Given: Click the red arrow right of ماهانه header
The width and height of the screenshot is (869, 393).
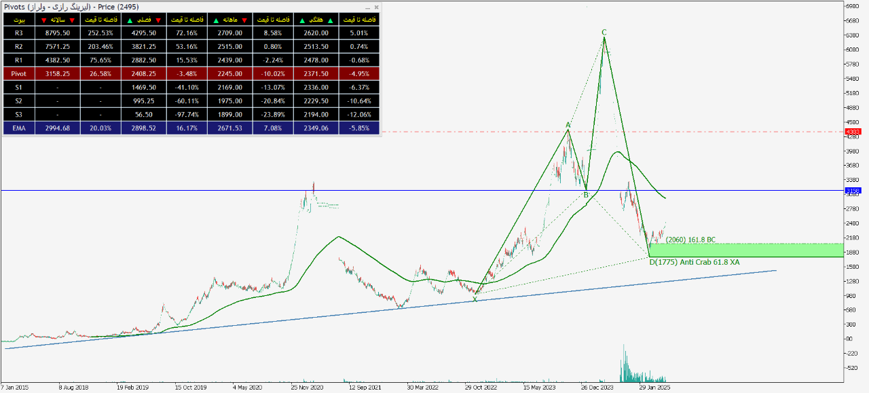Looking at the screenshot, I should (x=244, y=20).
